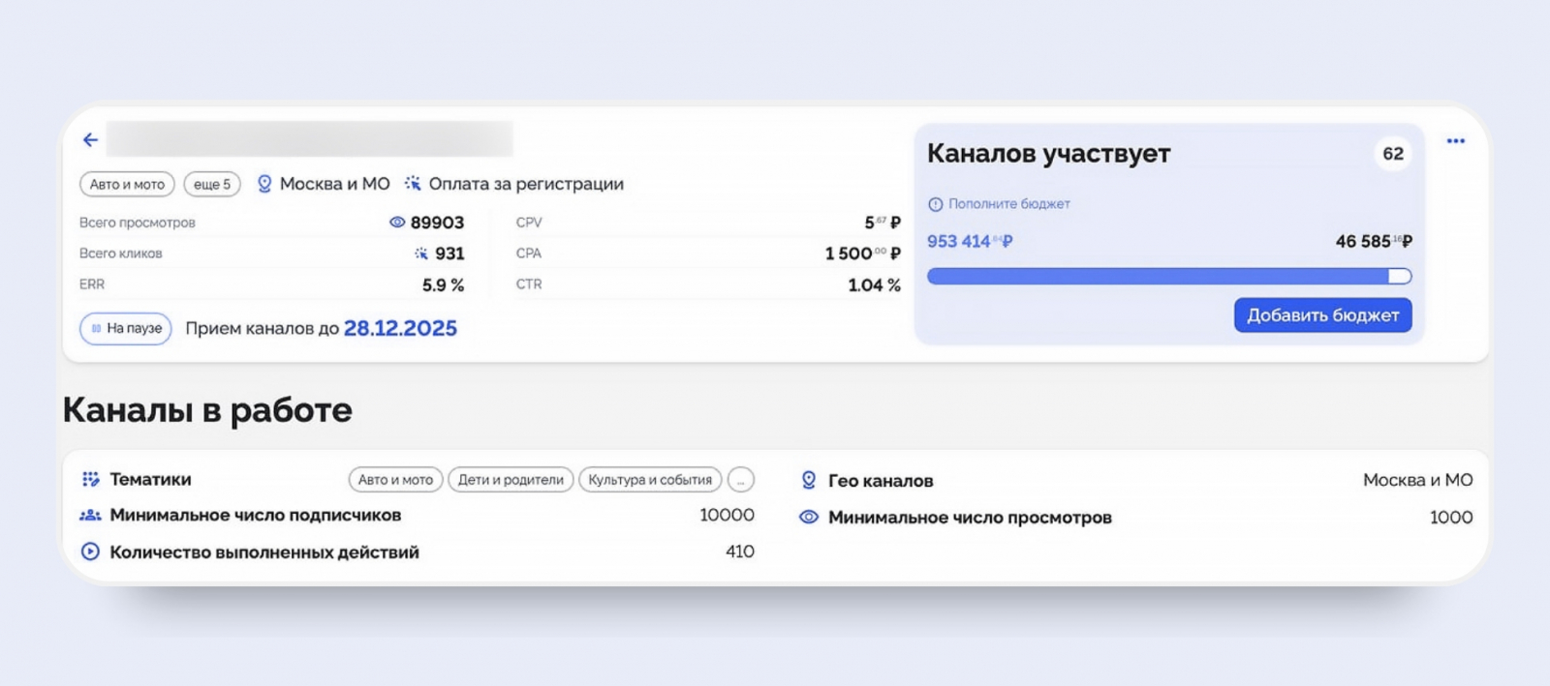Click the CPV value 5 ₽
Screen dimensions: 1550x686
883,223
